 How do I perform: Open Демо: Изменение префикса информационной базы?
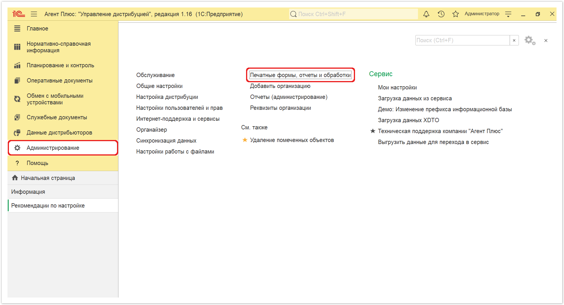pos(445,109)
